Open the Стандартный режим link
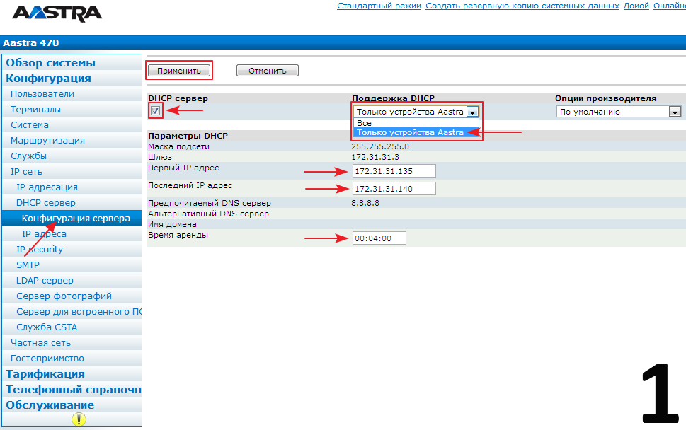This screenshot has height=430, width=686. pos(379,6)
